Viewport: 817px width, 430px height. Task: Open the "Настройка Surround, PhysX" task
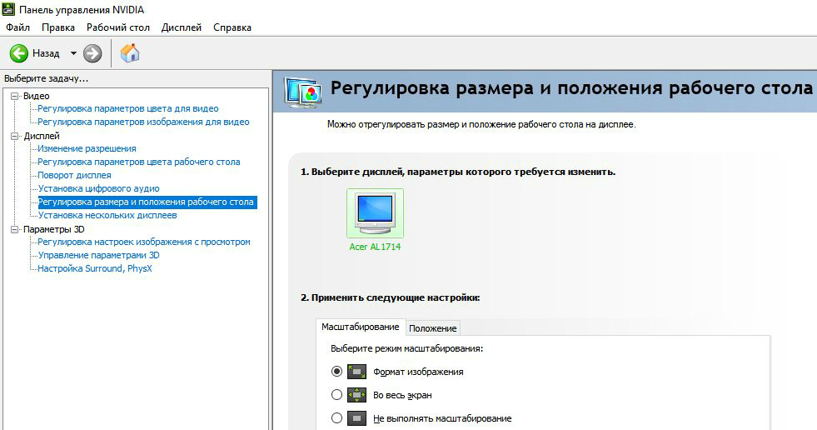pos(95,268)
